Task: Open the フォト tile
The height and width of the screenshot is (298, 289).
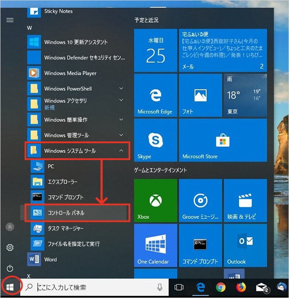Action: [201, 96]
